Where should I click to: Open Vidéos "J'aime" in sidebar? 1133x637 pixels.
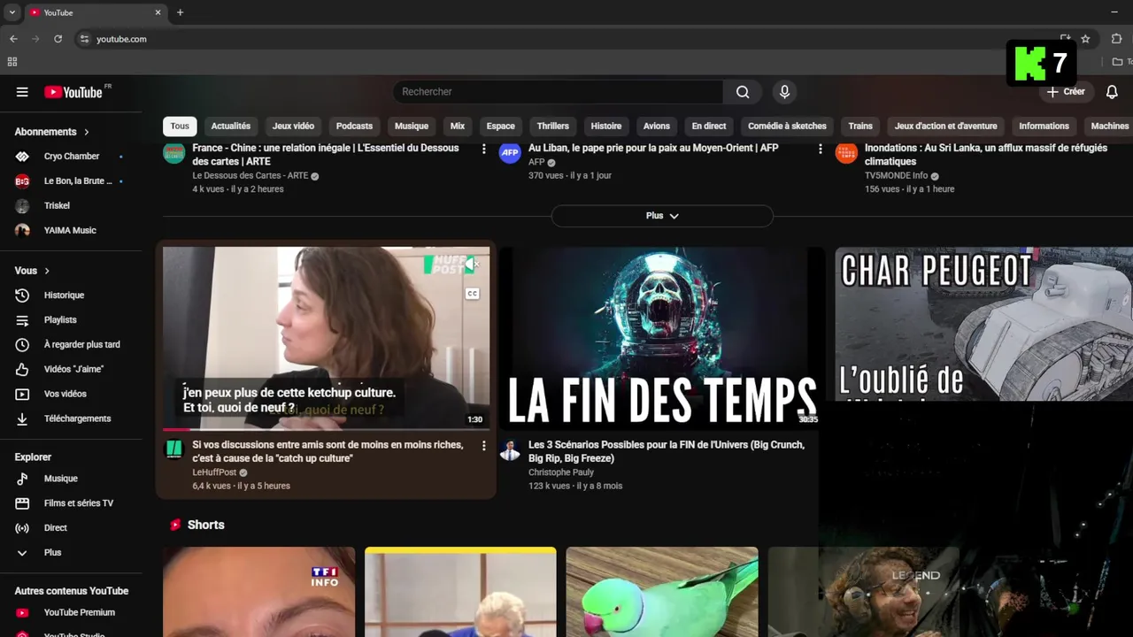[71, 370]
